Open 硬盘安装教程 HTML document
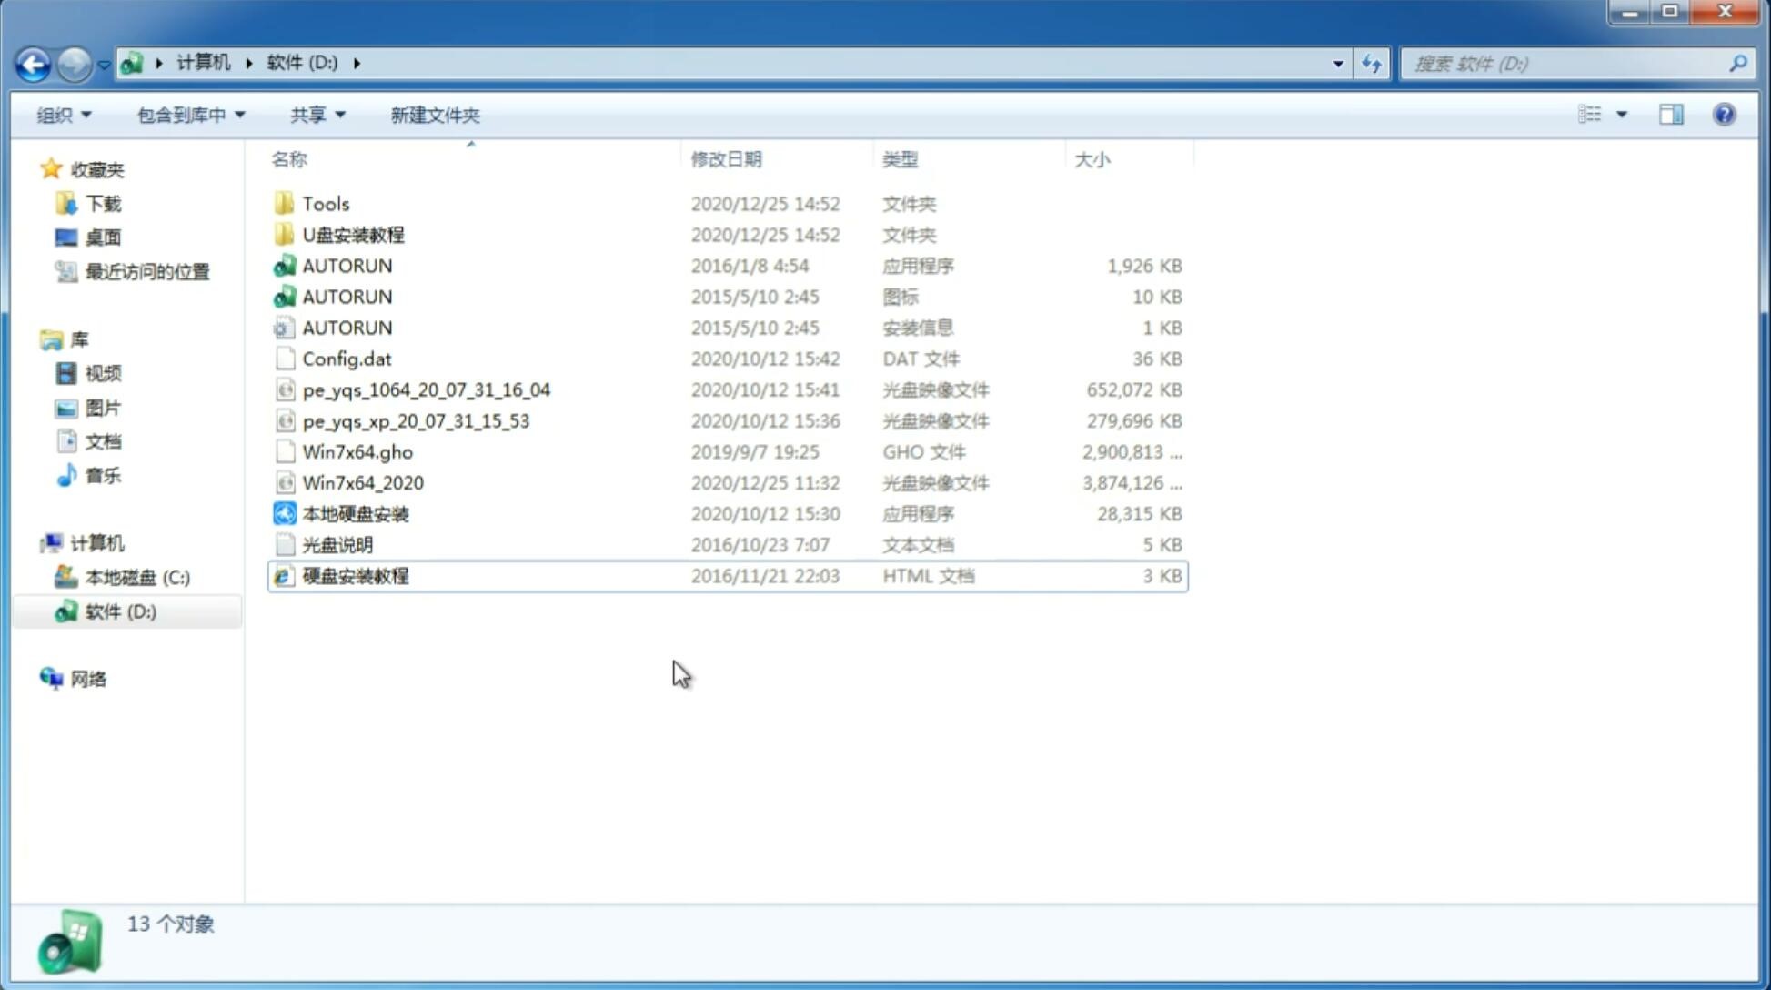 tap(354, 575)
